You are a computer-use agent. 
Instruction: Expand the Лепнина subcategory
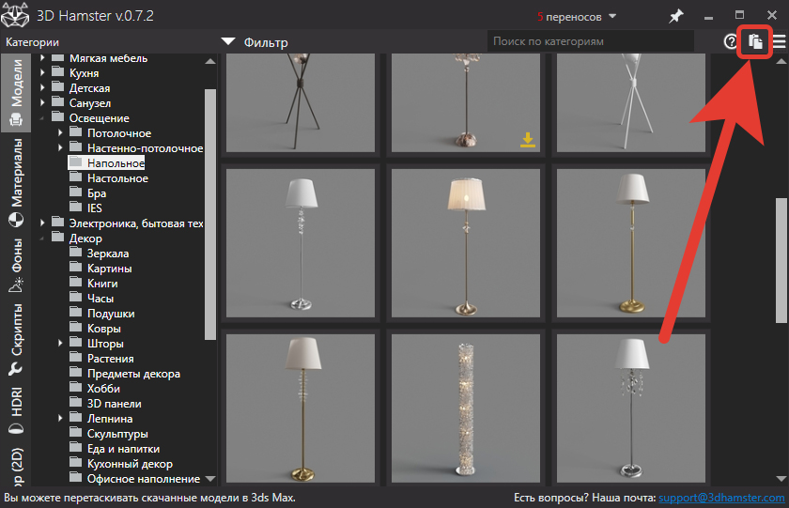(x=60, y=418)
